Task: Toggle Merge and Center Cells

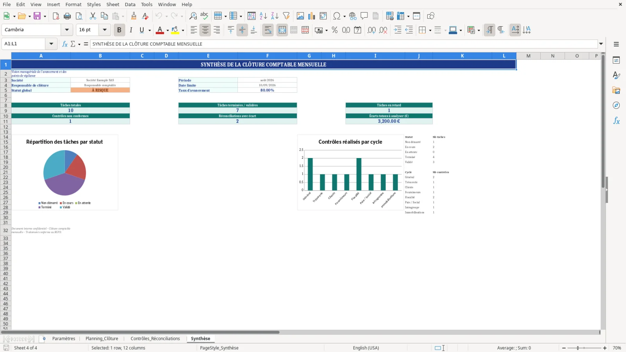Action: 282,30
